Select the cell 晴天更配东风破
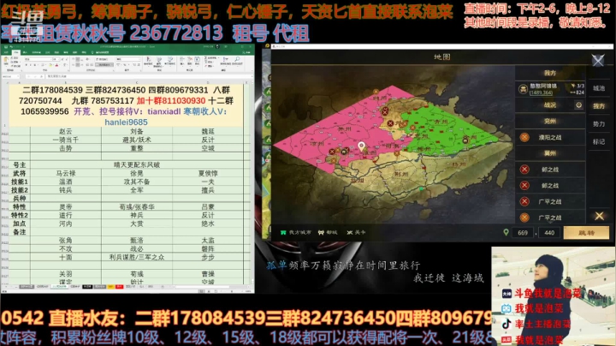616x346 pixels. (137, 164)
